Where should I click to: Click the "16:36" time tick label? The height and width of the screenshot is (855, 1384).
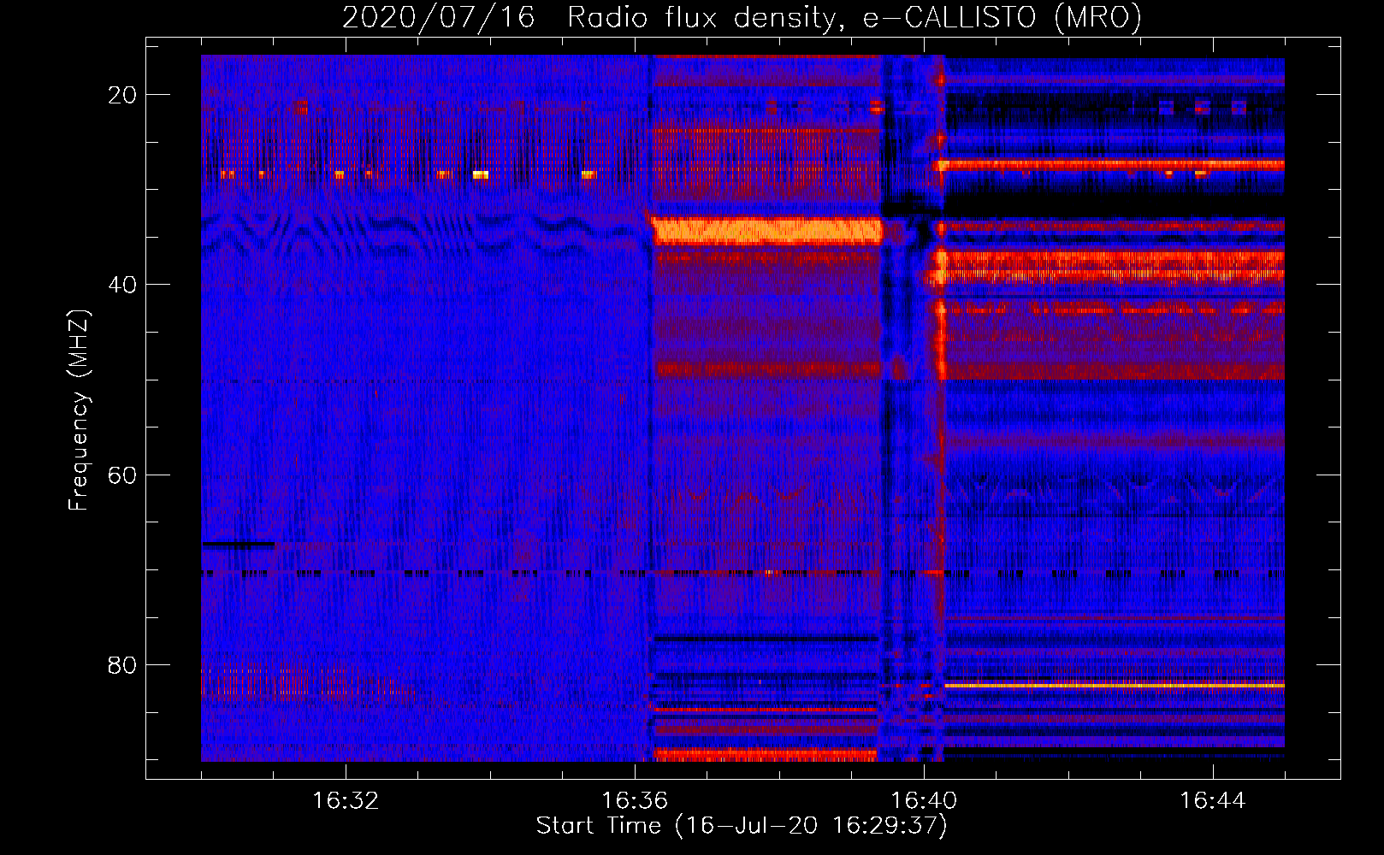pos(635,801)
